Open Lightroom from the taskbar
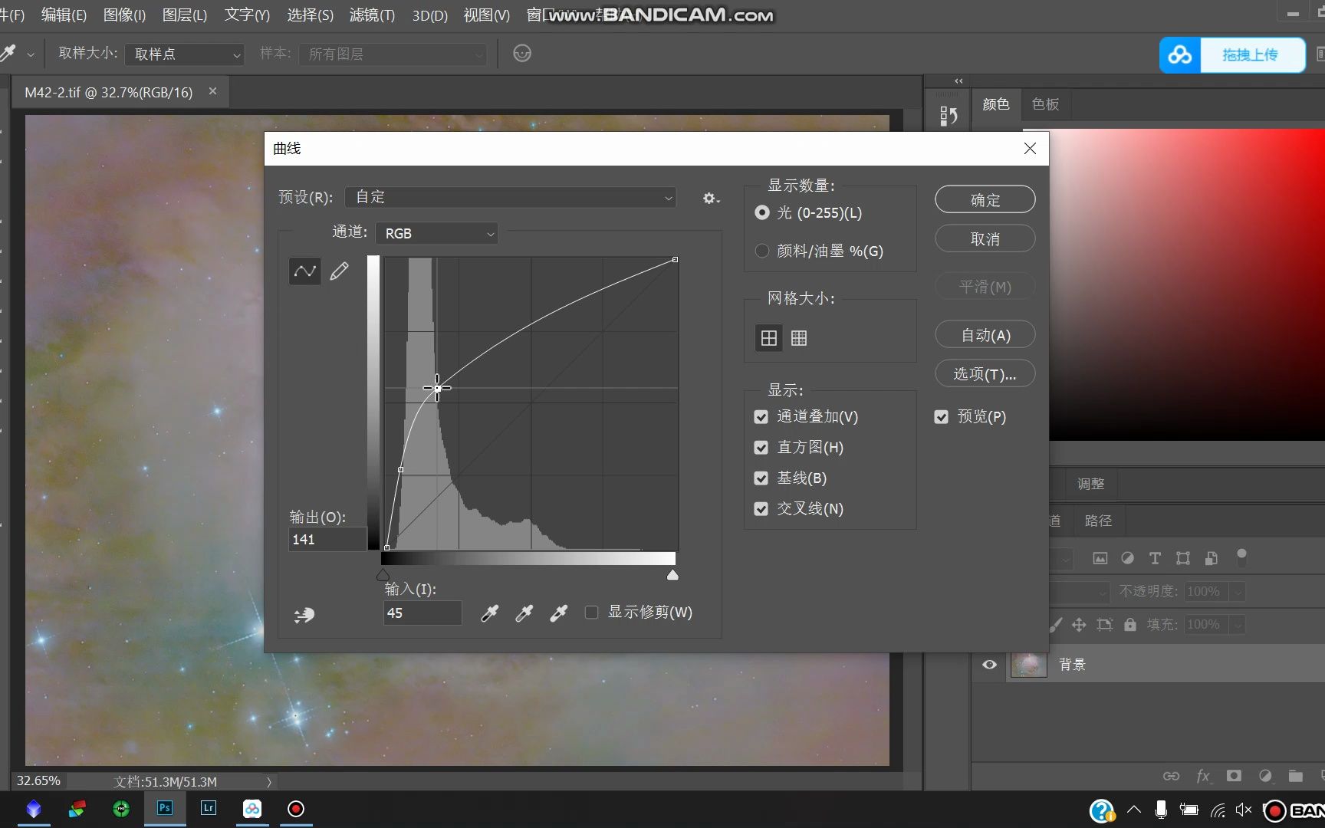 coord(209,808)
